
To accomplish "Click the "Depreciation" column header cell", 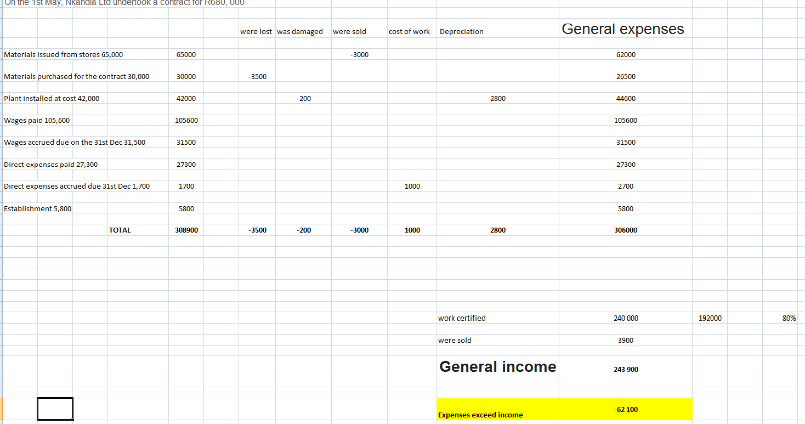I will click(462, 32).
